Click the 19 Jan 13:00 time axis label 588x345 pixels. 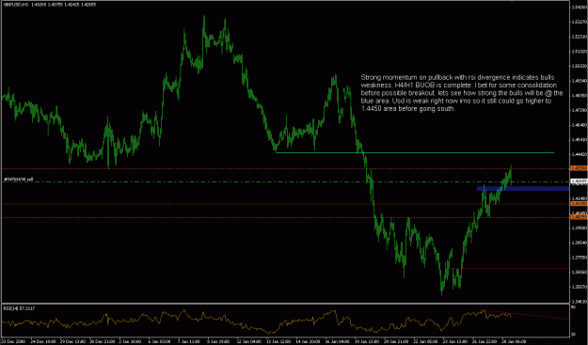[367, 341]
